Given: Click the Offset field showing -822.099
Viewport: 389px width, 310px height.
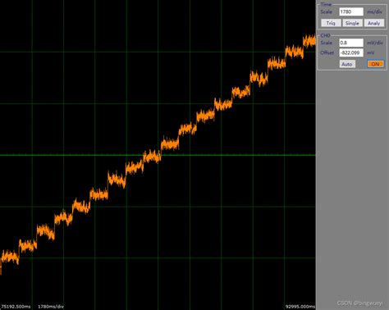Looking at the screenshot, I should pos(351,52).
